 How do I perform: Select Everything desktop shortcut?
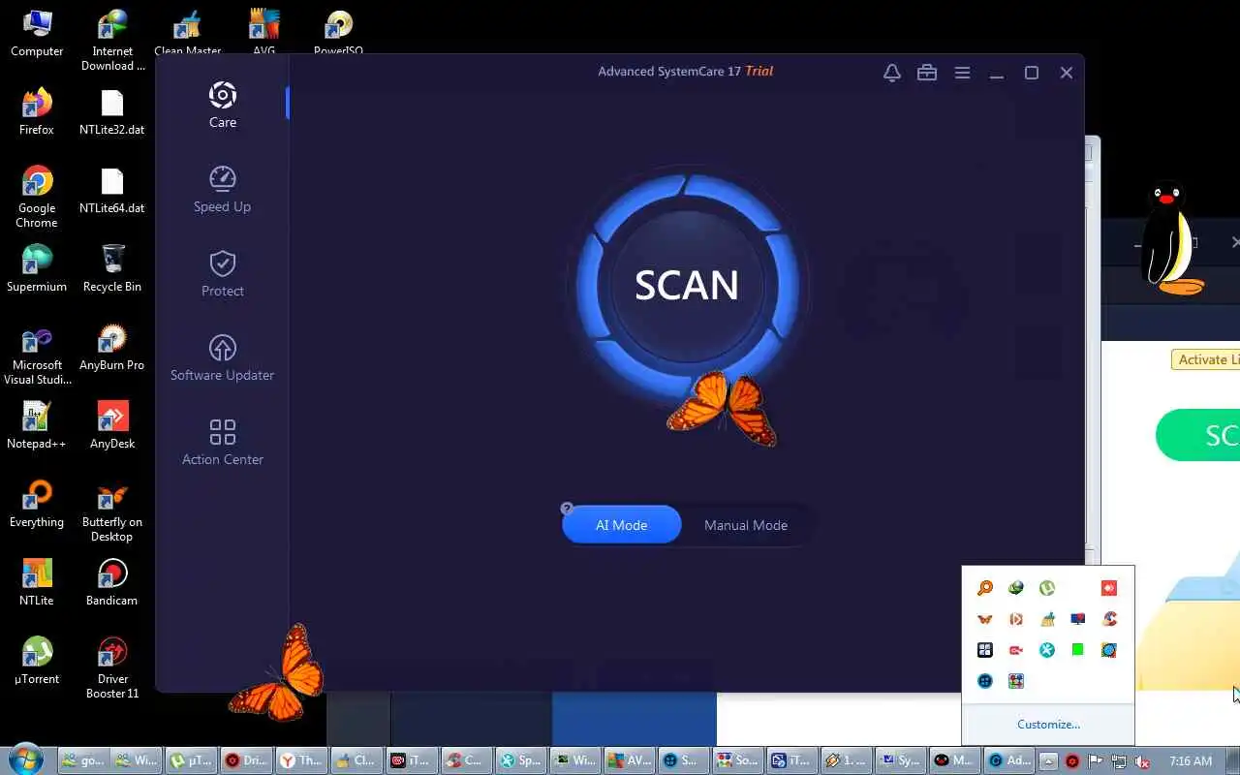[x=37, y=504]
